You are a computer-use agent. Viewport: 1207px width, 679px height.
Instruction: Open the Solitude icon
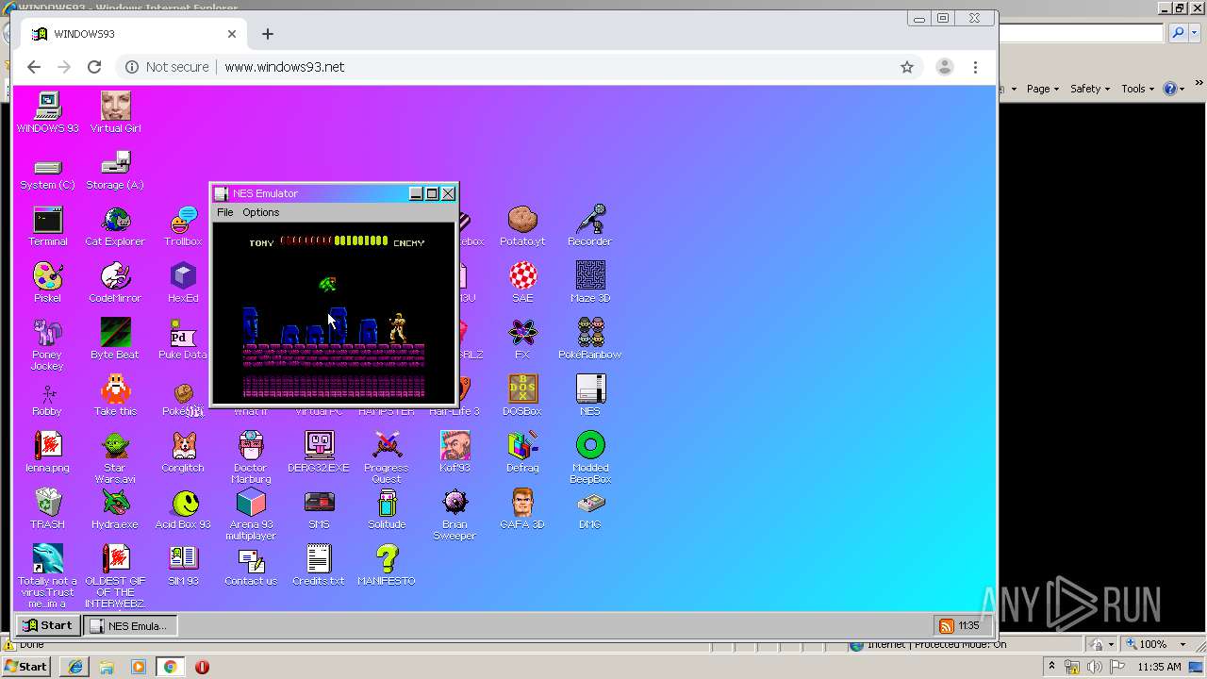(387, 508)
